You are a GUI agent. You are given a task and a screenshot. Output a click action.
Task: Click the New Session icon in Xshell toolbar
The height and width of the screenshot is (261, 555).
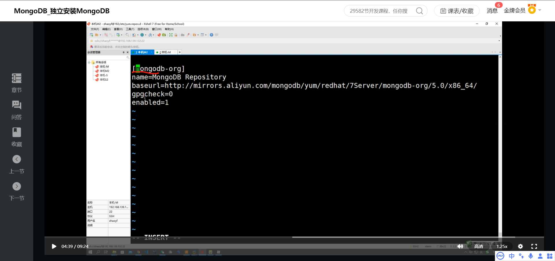[92, 35]
